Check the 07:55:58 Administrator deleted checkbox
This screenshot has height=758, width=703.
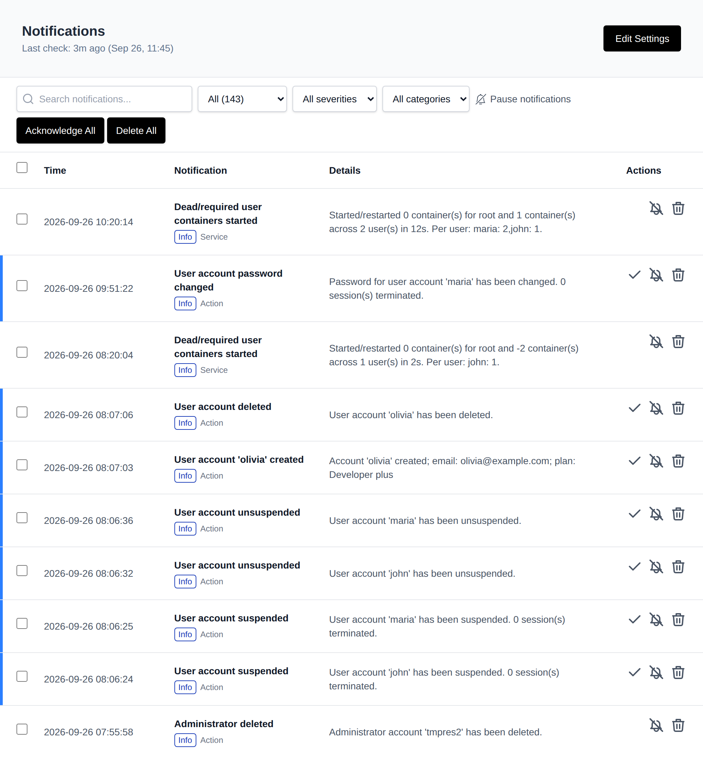pyautogui.click(x=22, y=730)
